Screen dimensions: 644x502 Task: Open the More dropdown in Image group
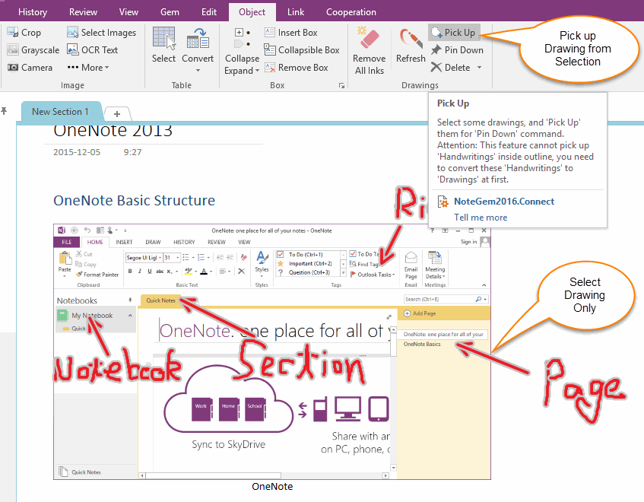pos(88,68)
